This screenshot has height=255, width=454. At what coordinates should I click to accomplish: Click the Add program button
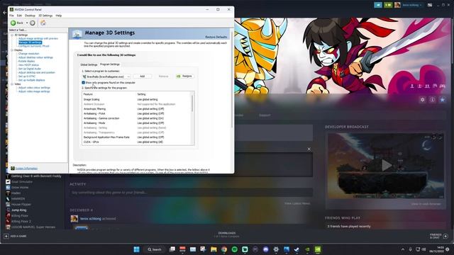tap(142, 76)
